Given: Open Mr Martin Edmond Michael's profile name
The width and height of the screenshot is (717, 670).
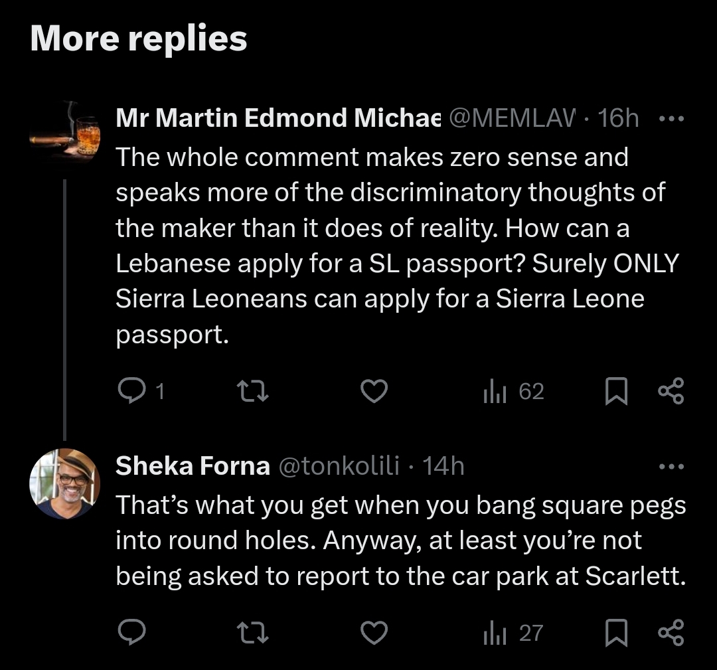Looking at the screenshot, I should [278, 119].
